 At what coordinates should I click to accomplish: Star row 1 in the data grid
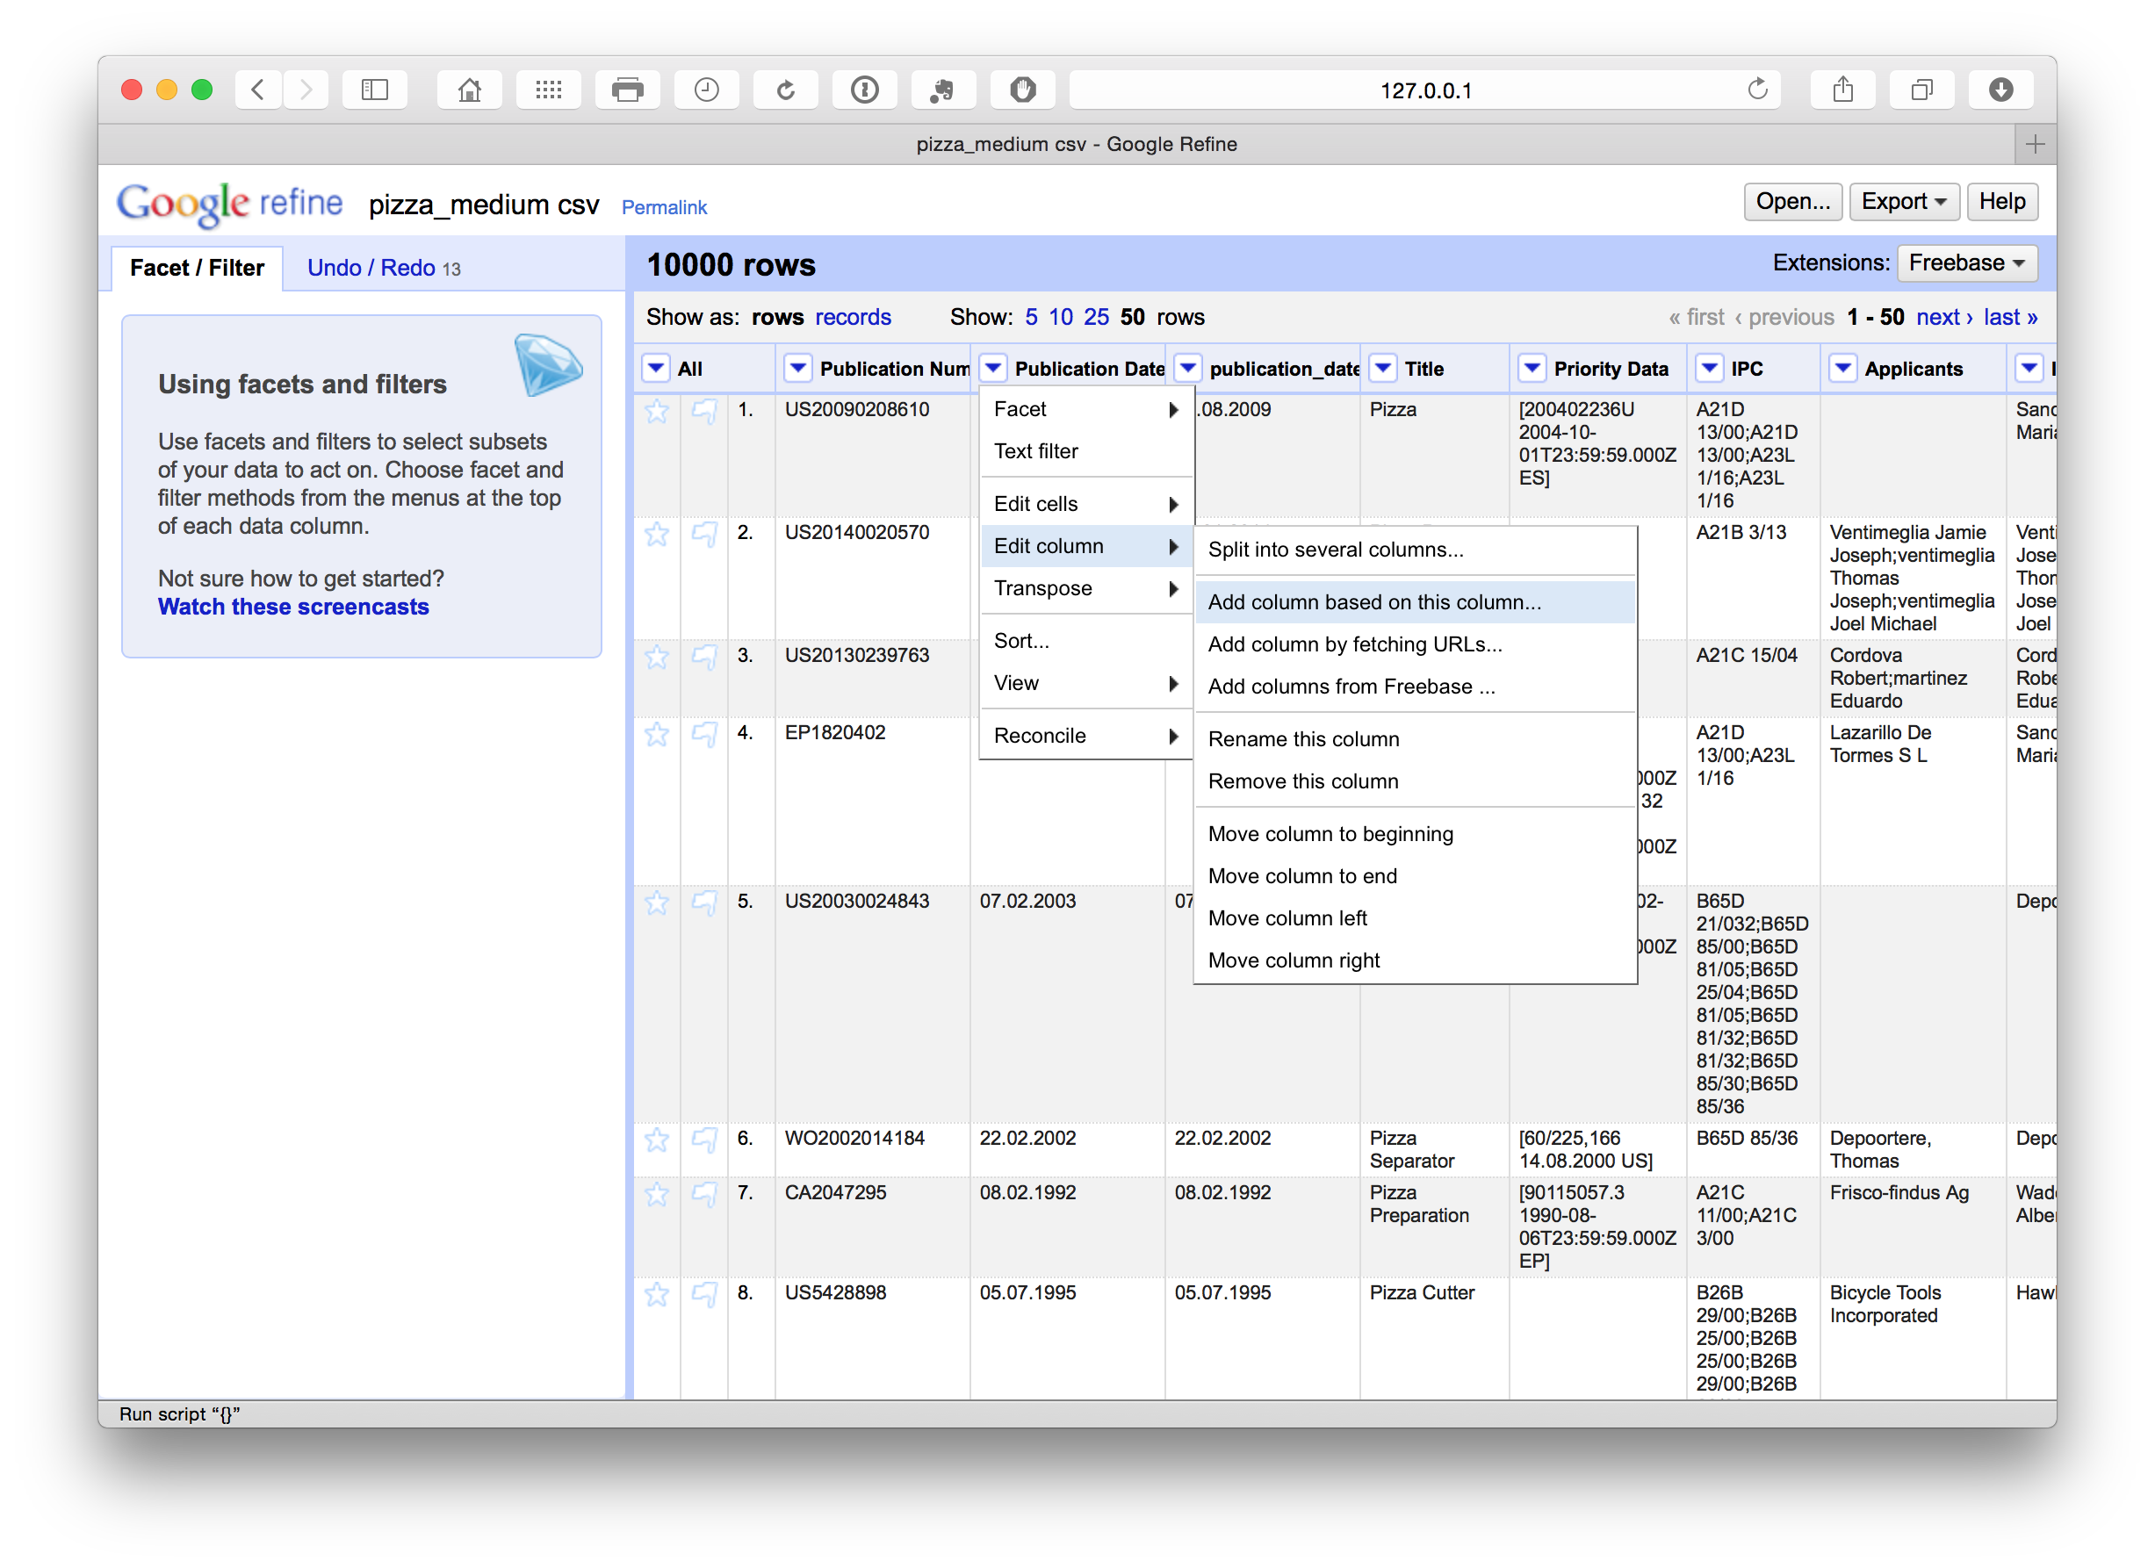657,411
